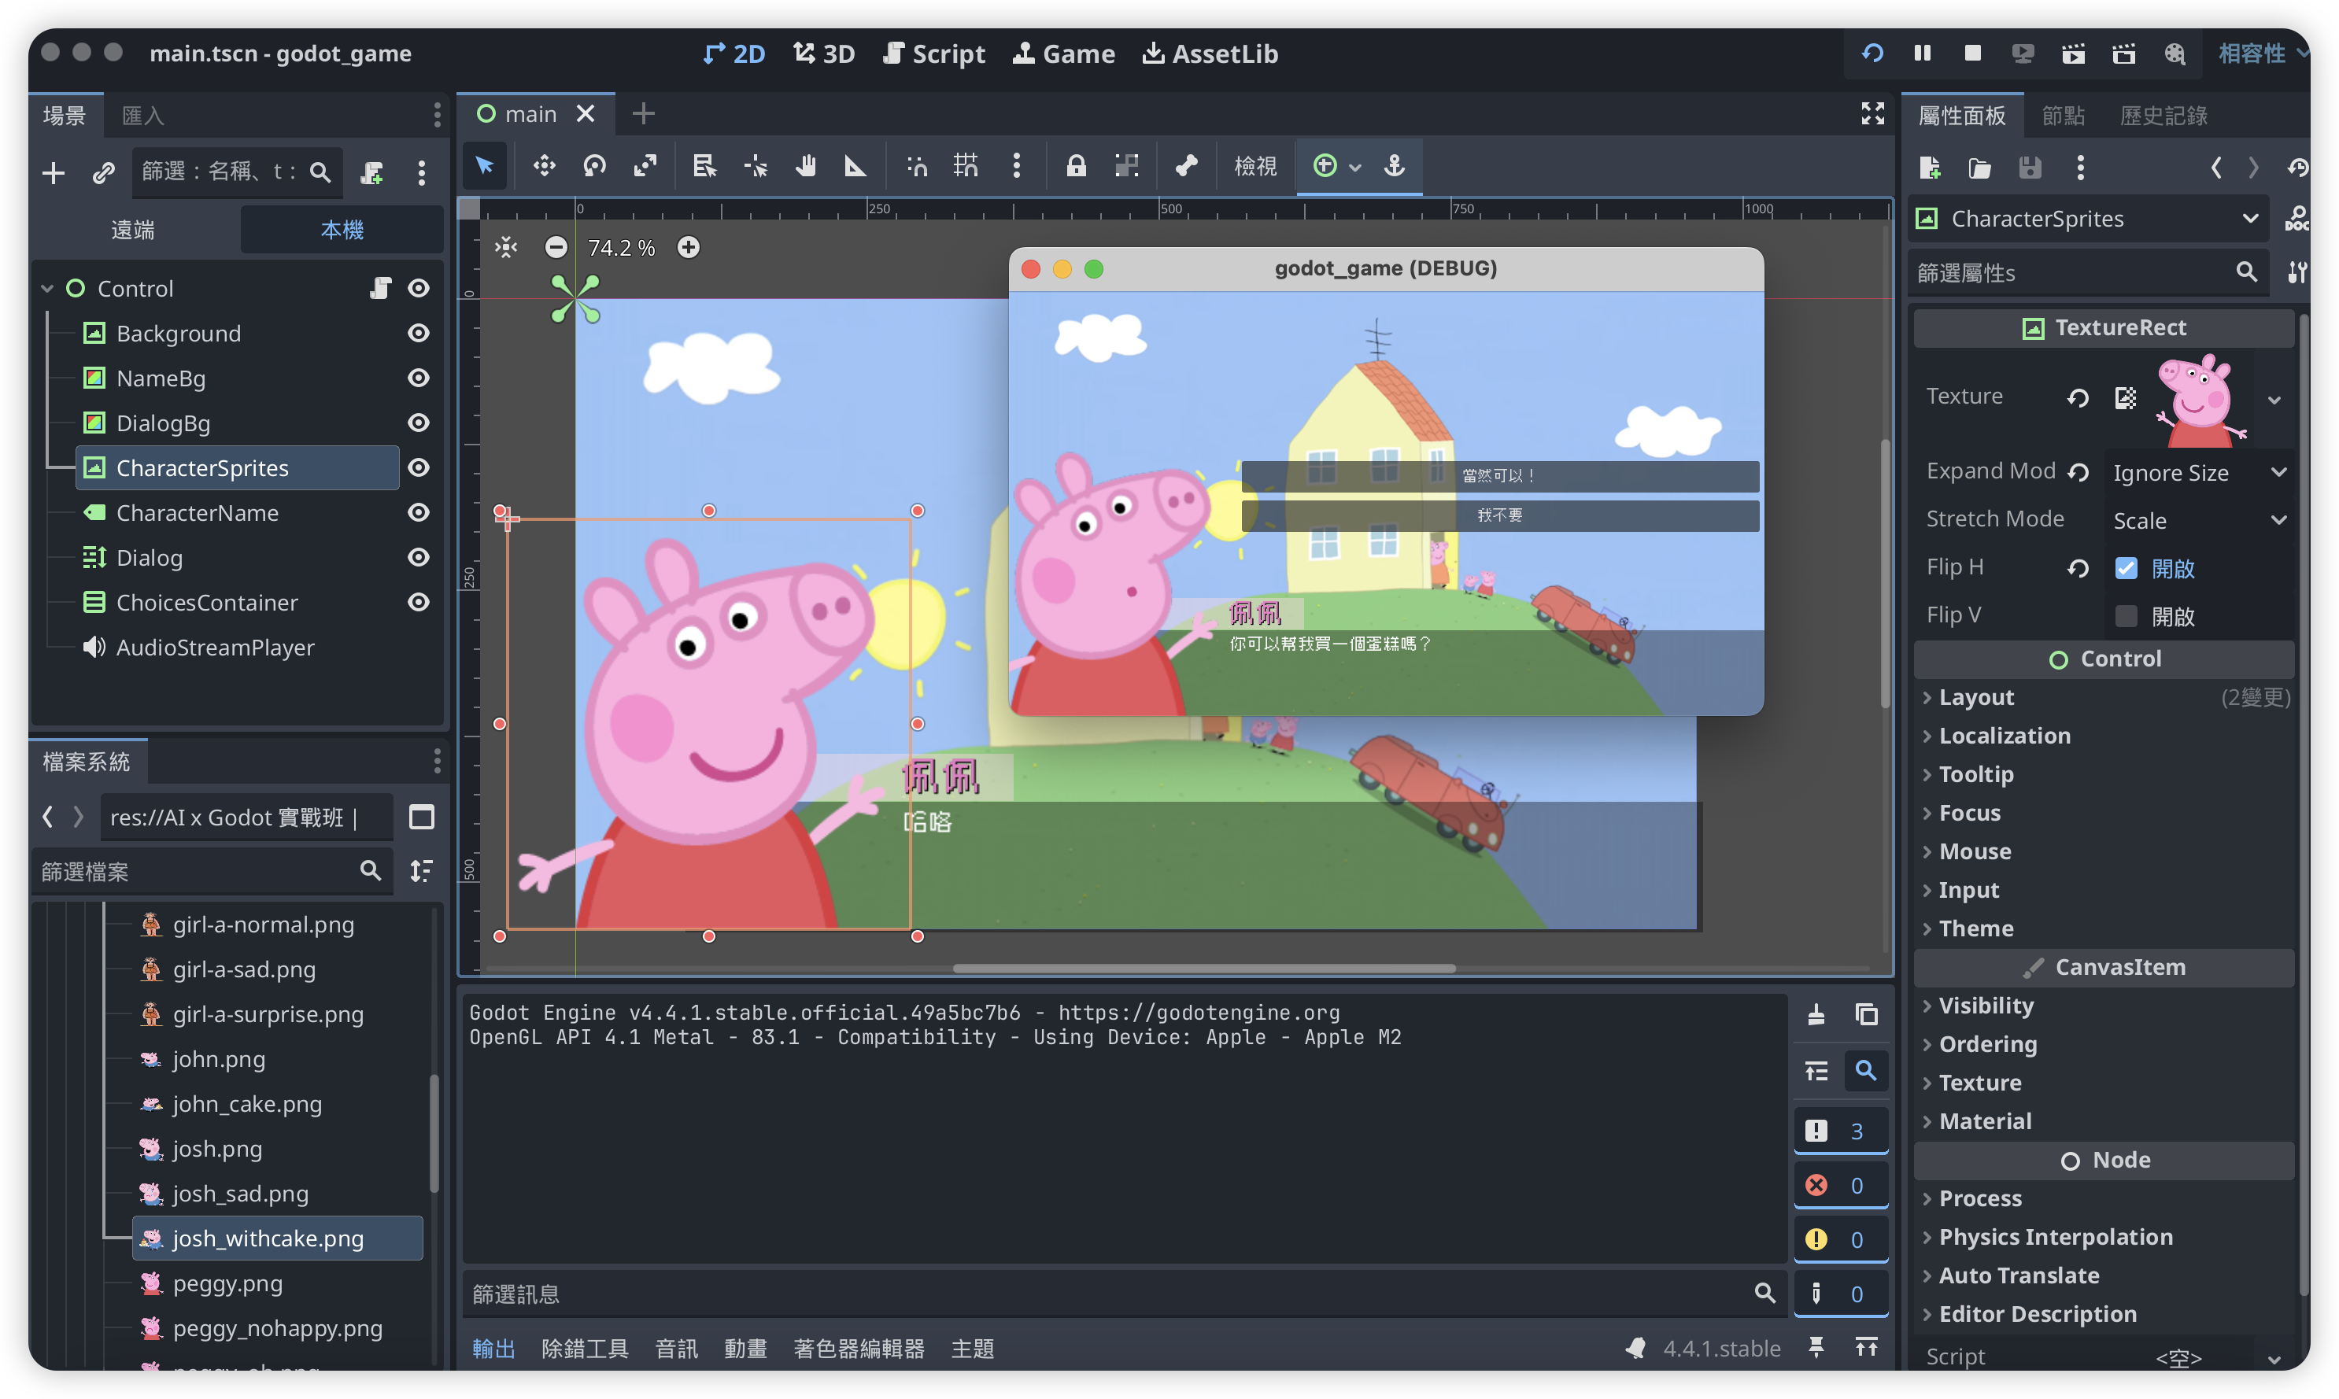Image resolution: width=2339 pixels, height=1399 pixels.
Task: Hide the Background node
Action: point(419,334)
